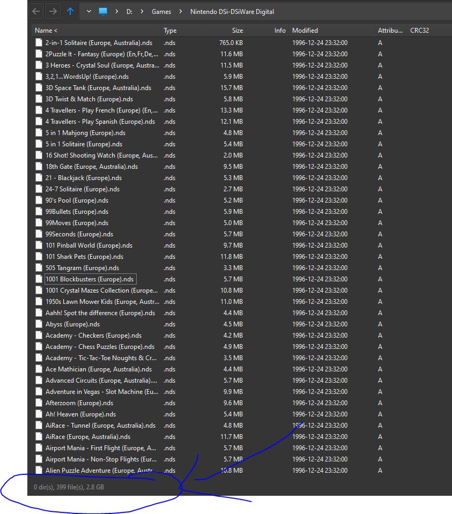This screenshot has height=514, width=452.
Task: Select file icon of 101 Shark Pets
Action: (39, 256)
